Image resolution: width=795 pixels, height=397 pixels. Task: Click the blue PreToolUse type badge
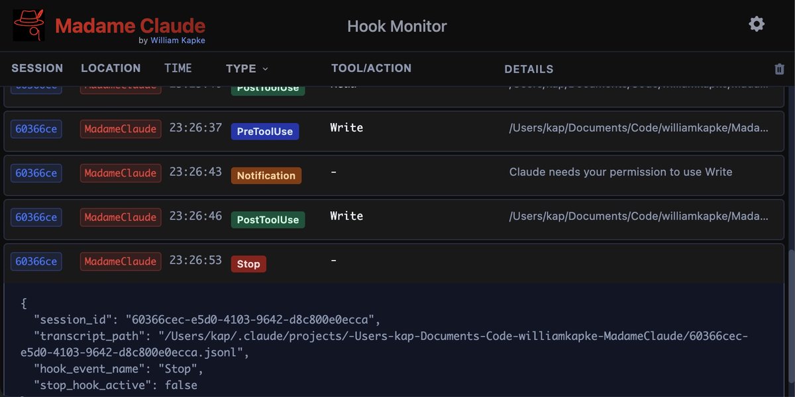click(265, 131)
